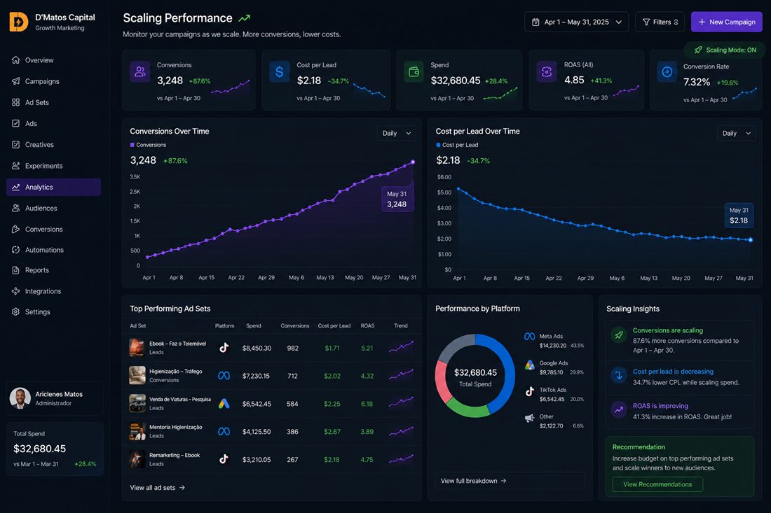Click the Spend column header

(x=254, y=325)
